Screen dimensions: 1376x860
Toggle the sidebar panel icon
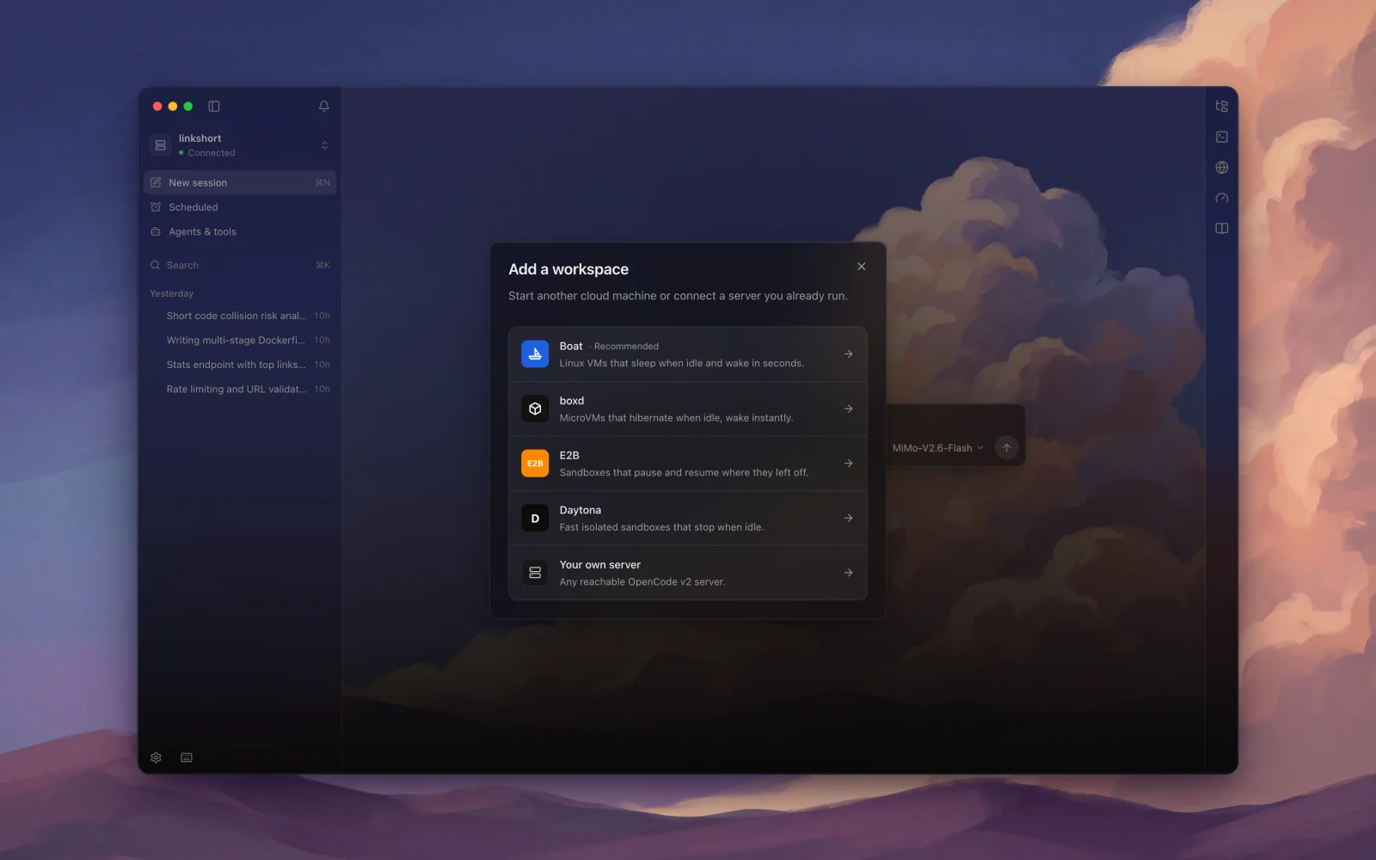pos(214,107)
